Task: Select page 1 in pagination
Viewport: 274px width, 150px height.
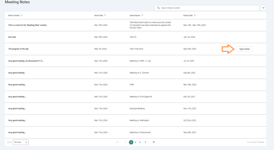Action: 131,142
